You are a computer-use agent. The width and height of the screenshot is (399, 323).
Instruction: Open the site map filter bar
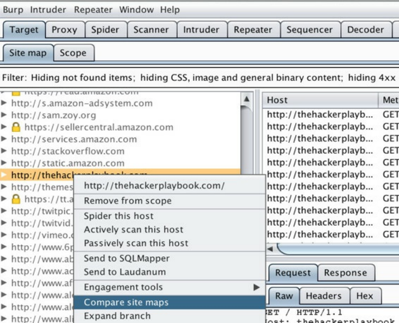click(x=199, y=78)
